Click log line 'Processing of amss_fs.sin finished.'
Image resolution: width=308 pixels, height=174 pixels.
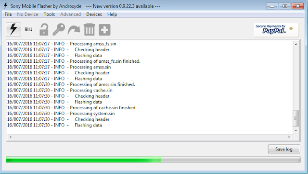click(74, 61)
